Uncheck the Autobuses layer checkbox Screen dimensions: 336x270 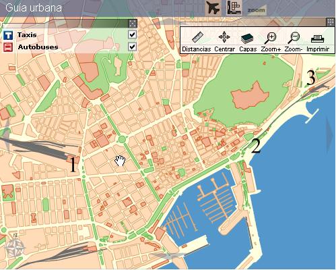[x=133, y=47]
